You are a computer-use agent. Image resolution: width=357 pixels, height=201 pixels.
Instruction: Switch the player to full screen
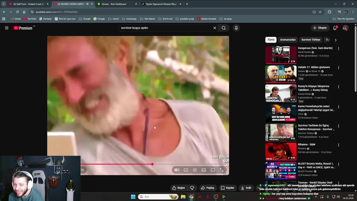tap(222, 170)
